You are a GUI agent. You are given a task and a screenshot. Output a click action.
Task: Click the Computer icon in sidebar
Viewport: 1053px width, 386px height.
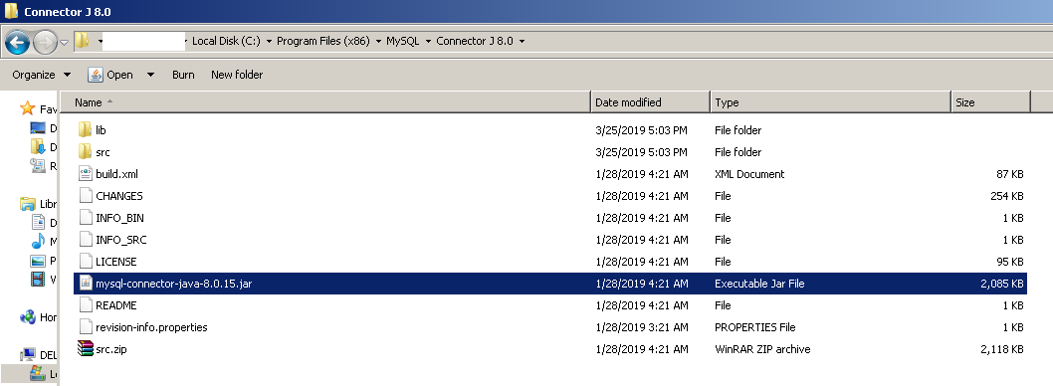click(x=28, y=355)
